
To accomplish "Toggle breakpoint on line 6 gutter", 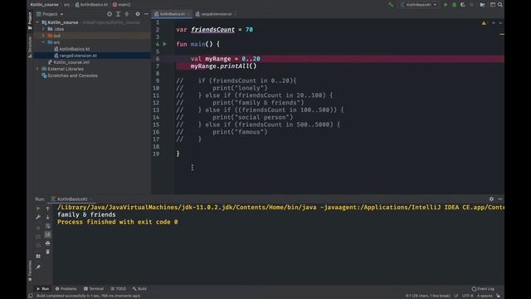I will [x=166, y=59].
